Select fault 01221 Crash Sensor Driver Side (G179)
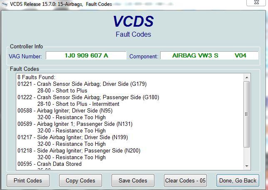Viewport: 268px width, 190px height. click(x=82, y=84)
